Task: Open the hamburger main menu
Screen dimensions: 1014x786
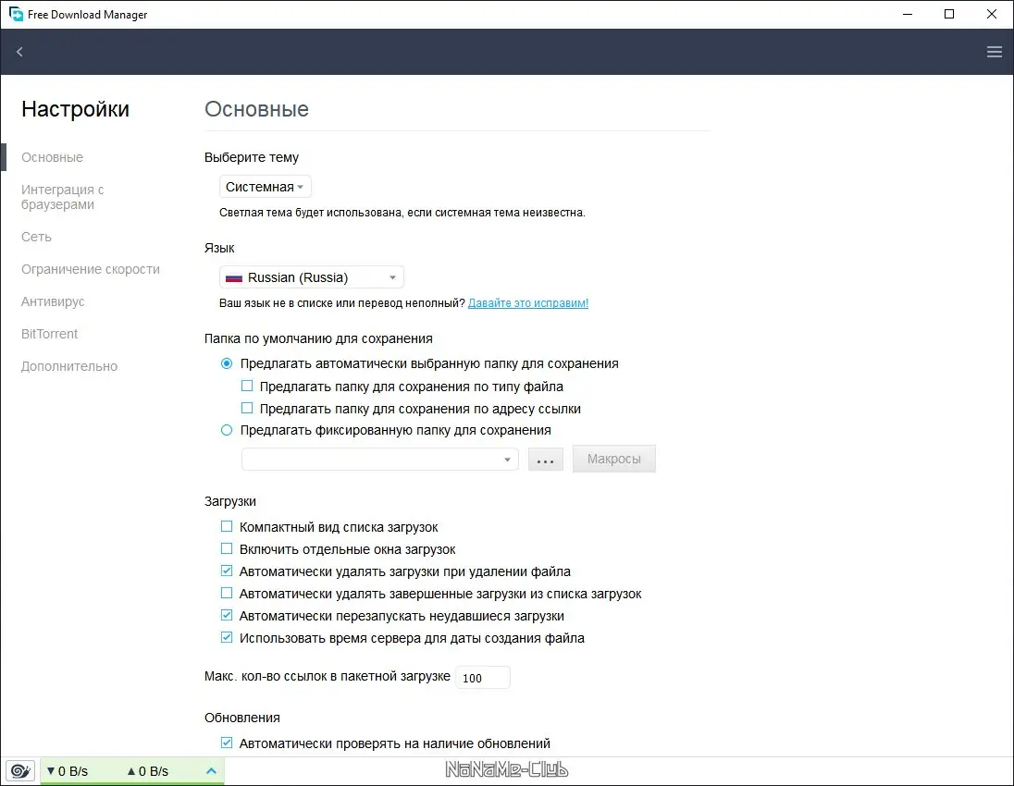Action: 994,52
